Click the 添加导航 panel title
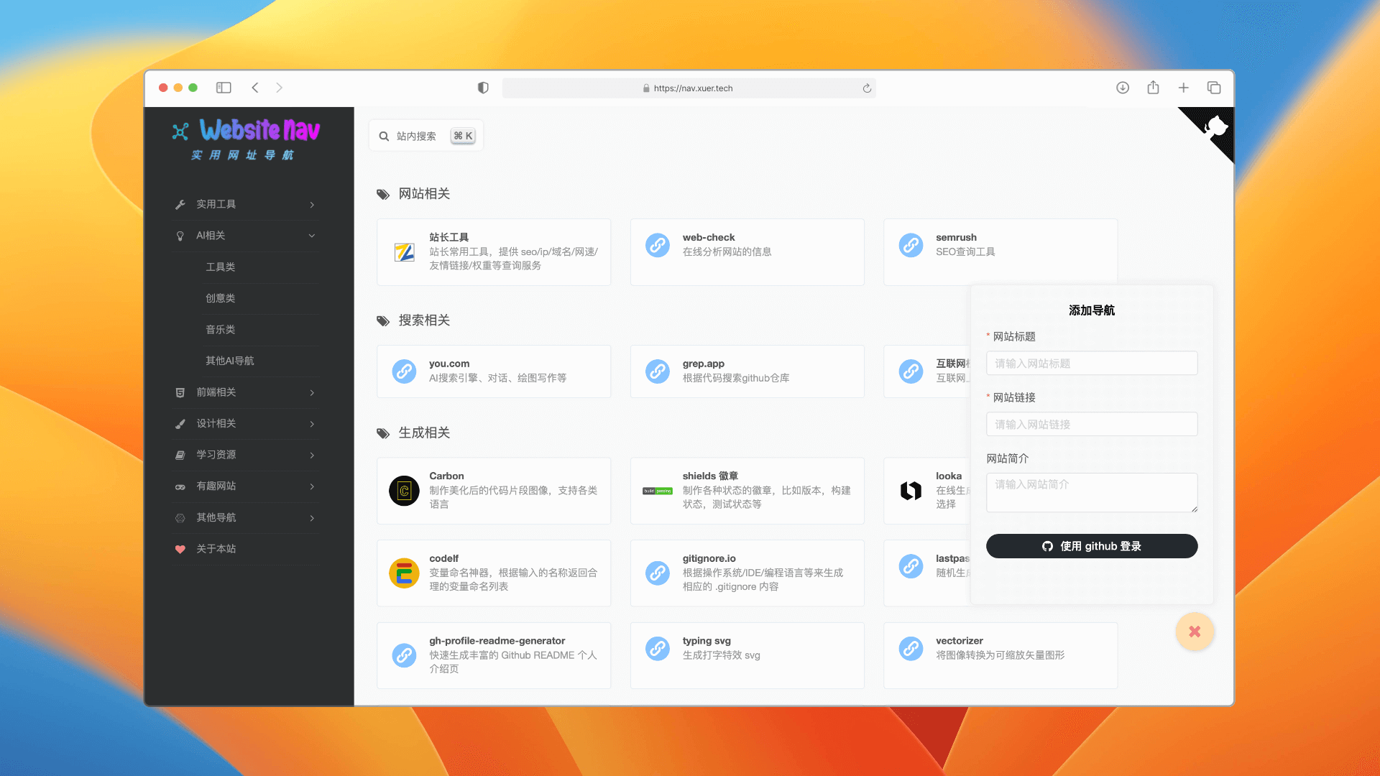This screenshot has width=1380, height=776. (x=1092, y=310)
